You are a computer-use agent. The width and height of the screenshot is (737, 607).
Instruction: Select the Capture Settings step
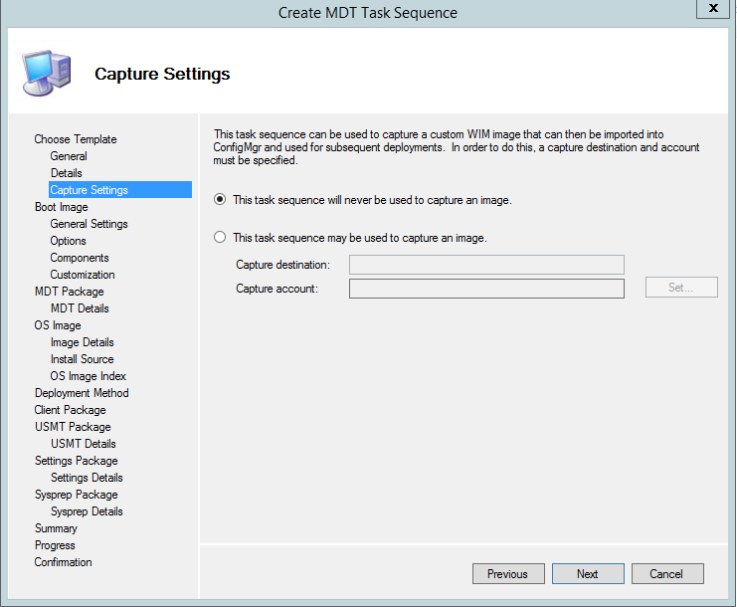(120, 189)
